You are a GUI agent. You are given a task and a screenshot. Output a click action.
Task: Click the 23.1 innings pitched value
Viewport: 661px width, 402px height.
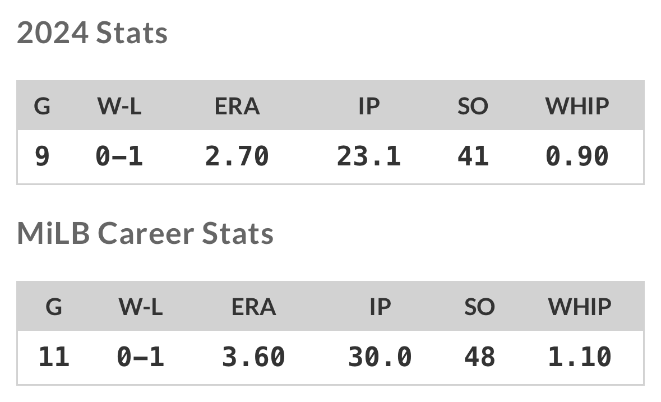point(369,156)
